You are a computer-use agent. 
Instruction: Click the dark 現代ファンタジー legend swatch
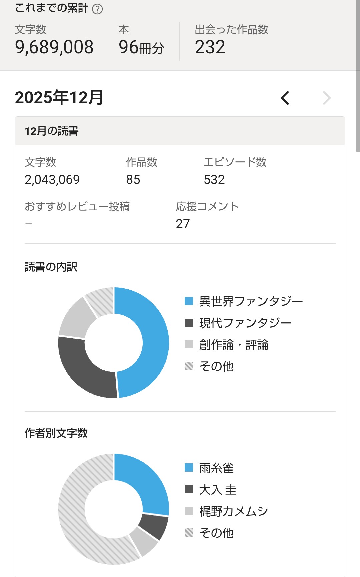189,323
